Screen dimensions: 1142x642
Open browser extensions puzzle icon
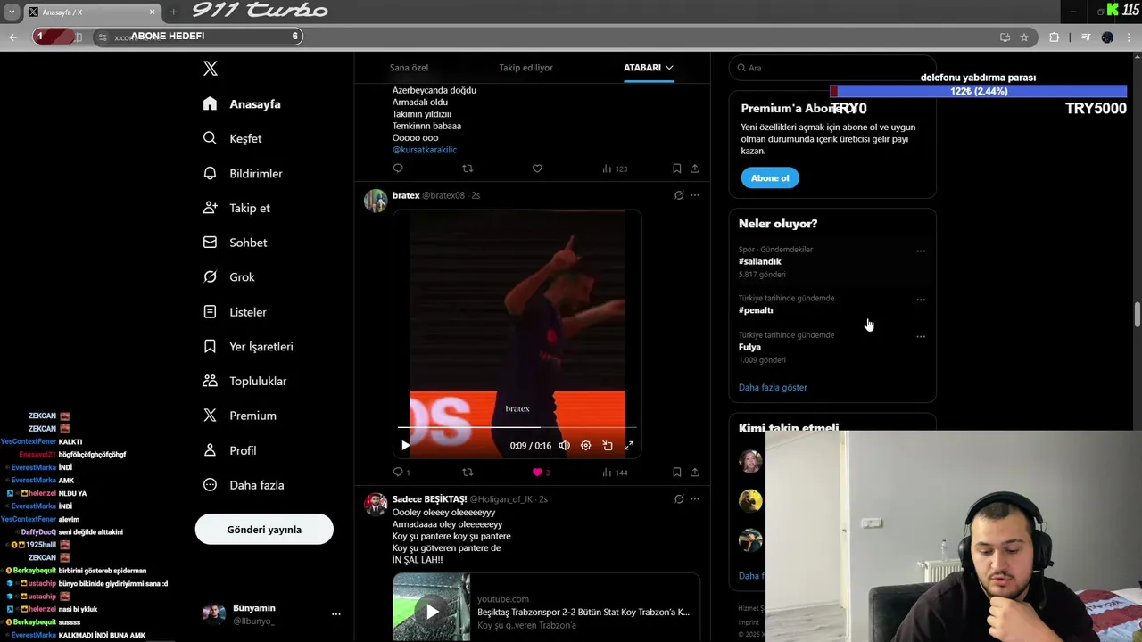1055,37
